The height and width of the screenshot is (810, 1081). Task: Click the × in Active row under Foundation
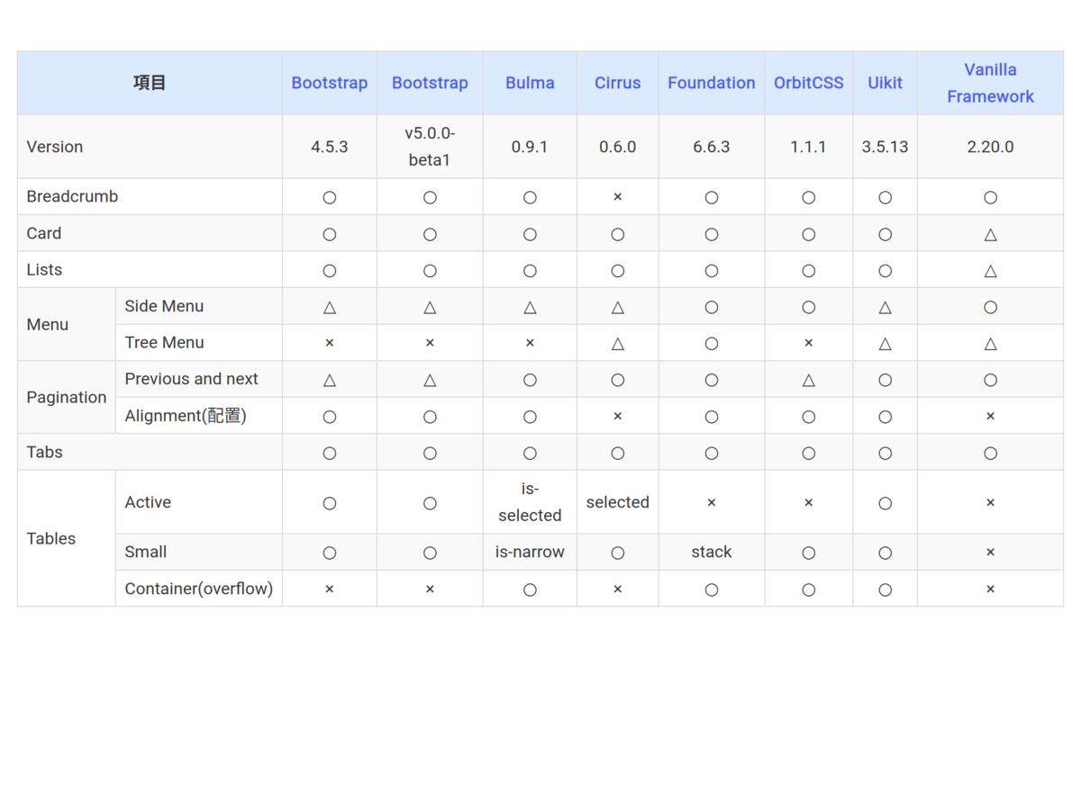[x=712, y=502]
